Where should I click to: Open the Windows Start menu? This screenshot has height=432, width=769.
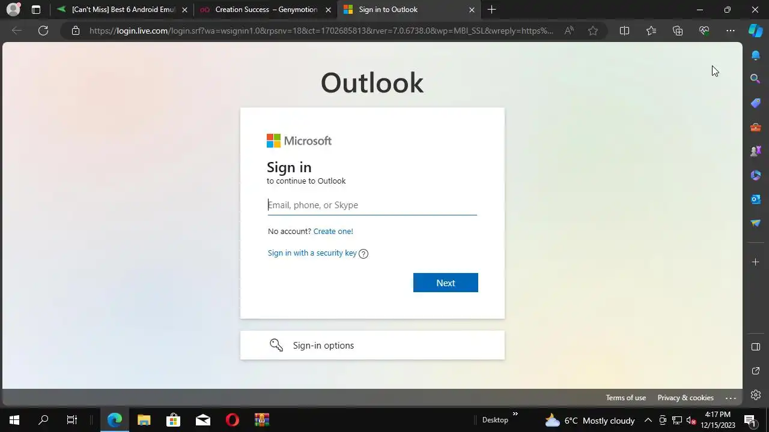click(x=14, y=420)
